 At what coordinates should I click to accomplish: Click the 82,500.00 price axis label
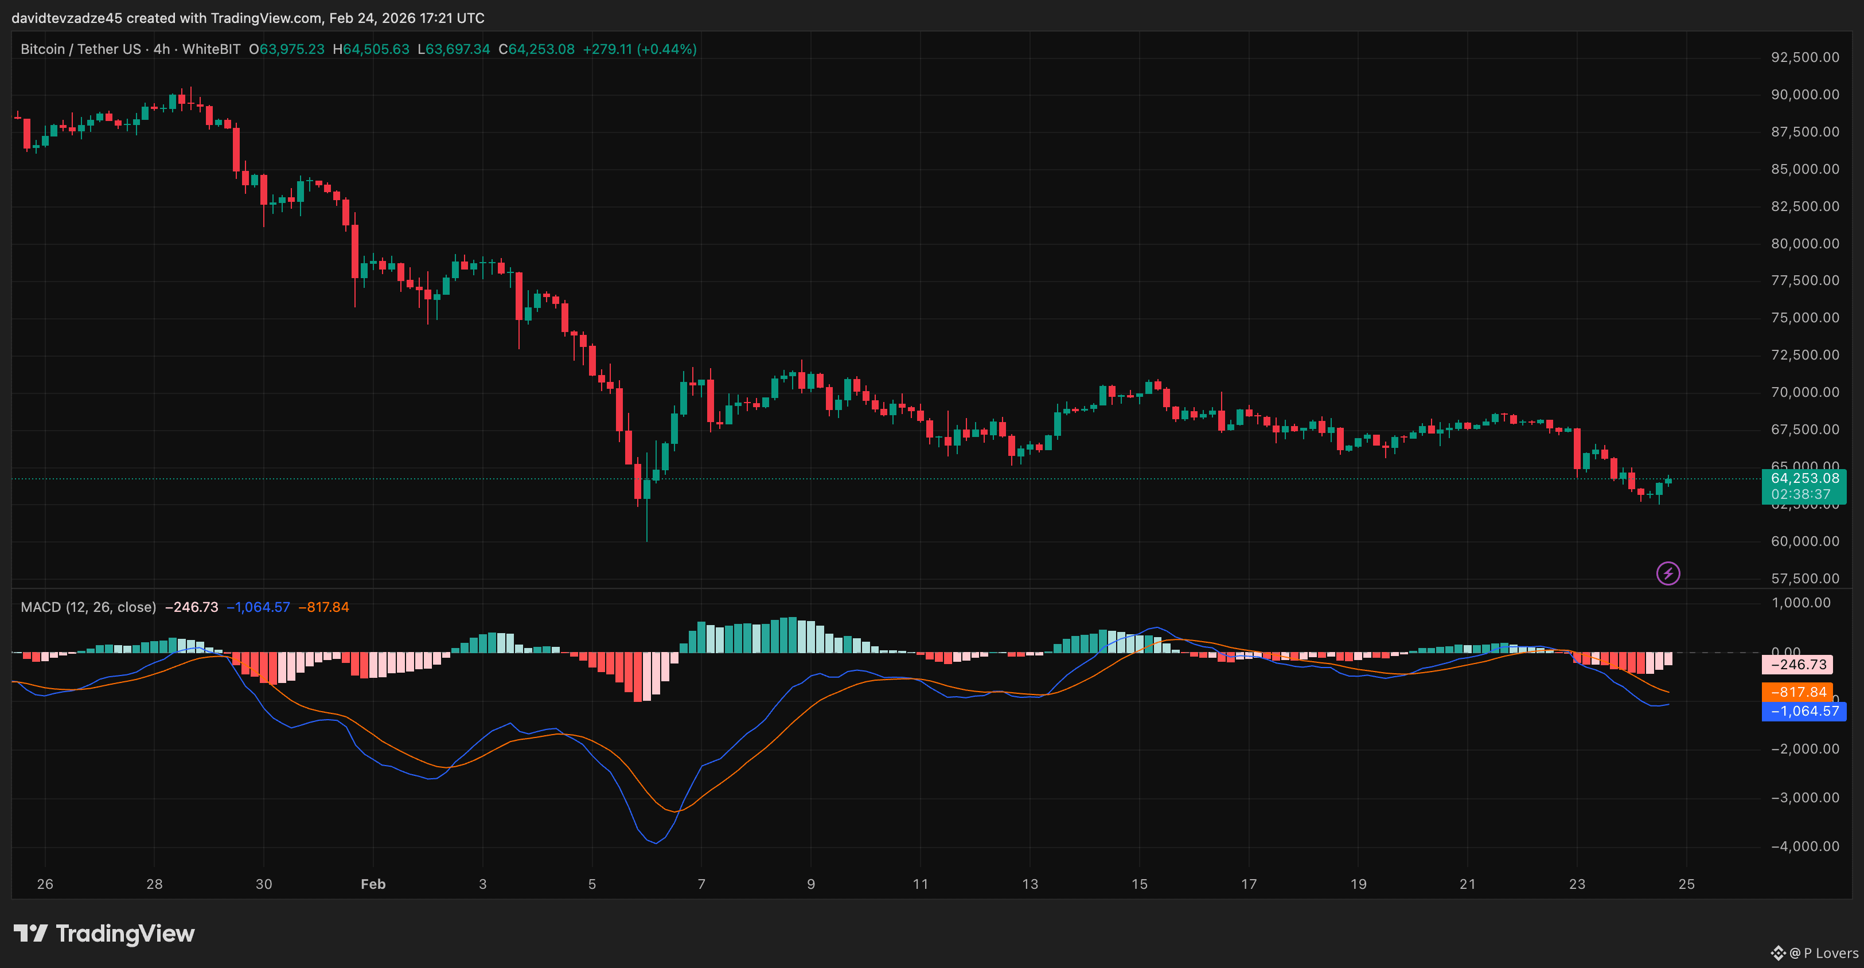(1805, 206)
